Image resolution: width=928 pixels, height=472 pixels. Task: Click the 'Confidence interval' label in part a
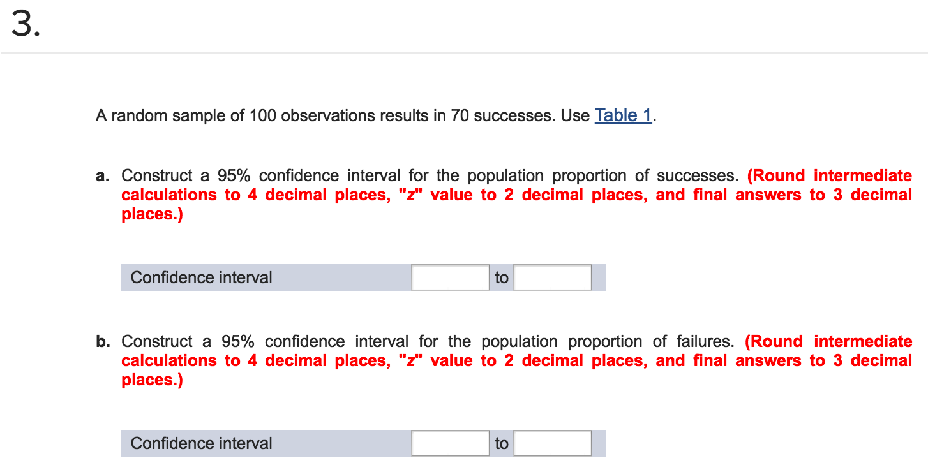coord(200,277)
